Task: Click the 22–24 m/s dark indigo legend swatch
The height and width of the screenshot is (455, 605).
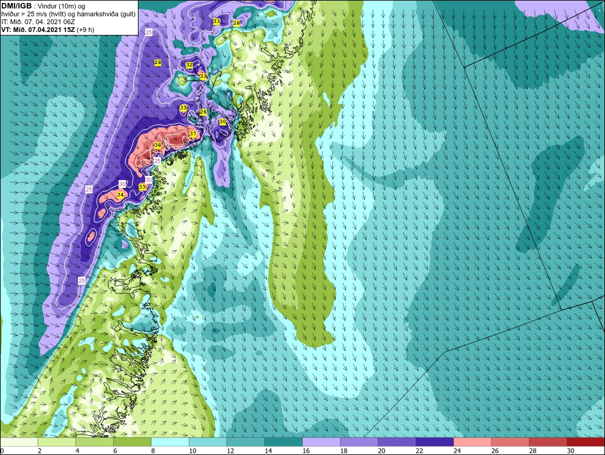Action: [x=435, y=442]
